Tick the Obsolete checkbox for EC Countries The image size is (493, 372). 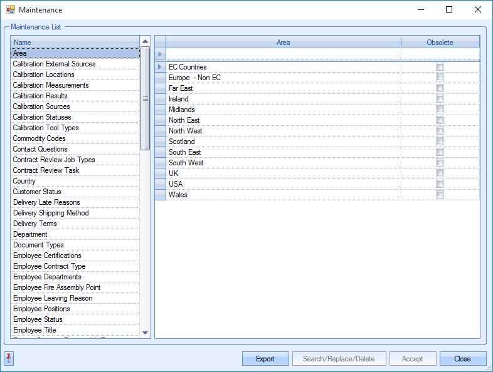tap(440, 67)
